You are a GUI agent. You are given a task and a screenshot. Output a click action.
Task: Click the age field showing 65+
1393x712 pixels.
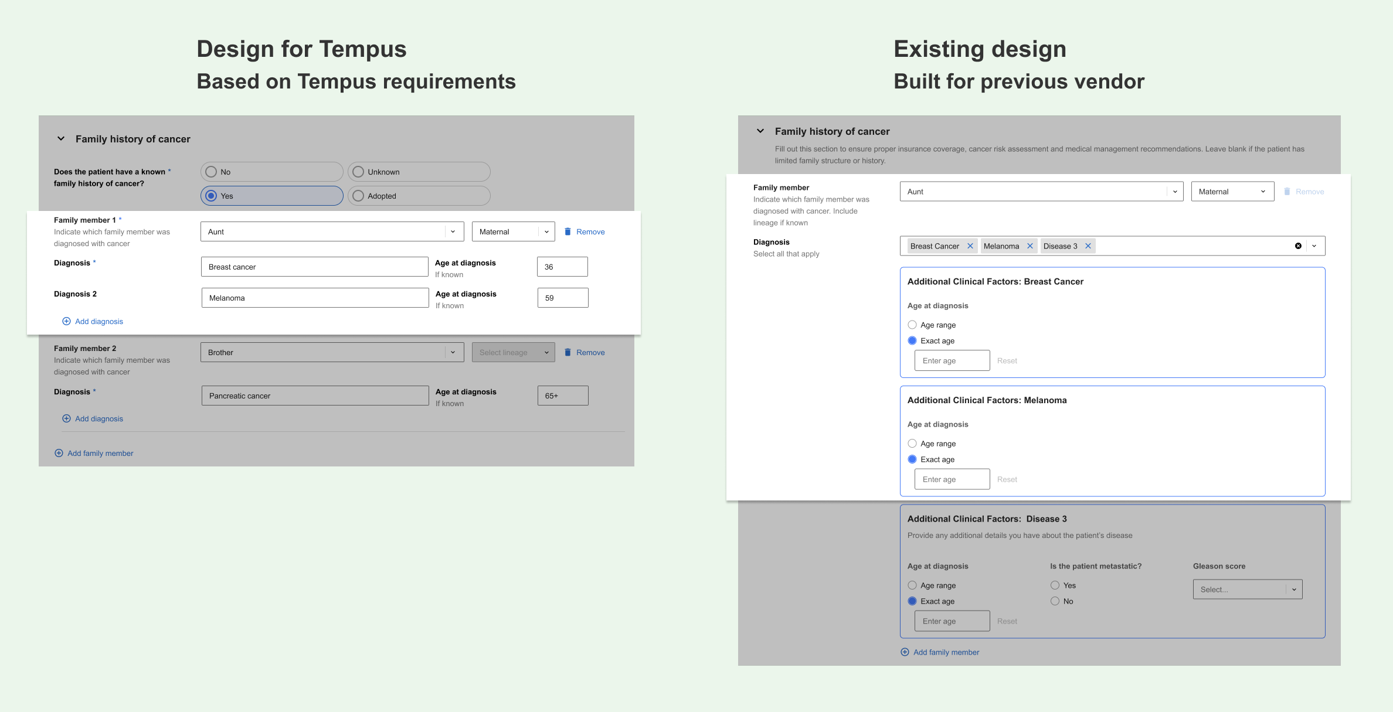coord(563,396)
